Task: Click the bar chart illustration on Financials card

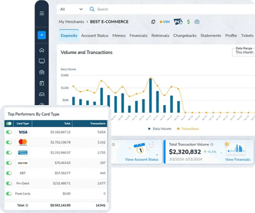Action: [236, 149]
